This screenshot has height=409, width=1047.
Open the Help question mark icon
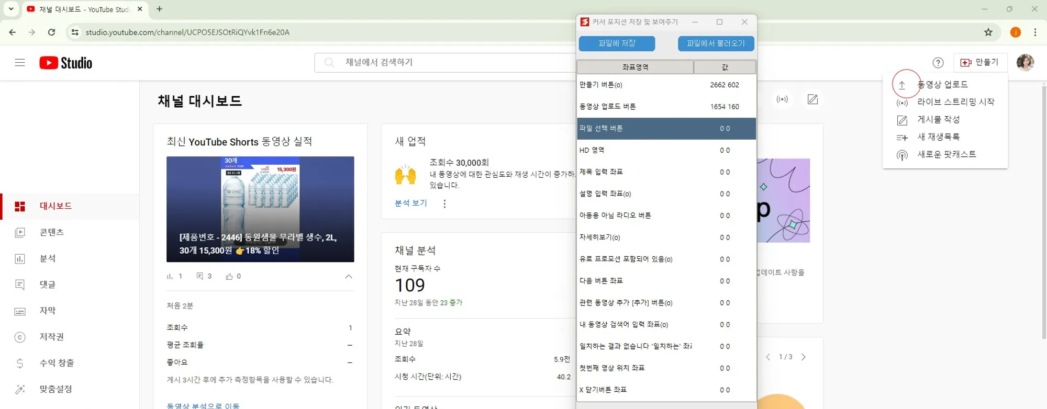pos(938,63)
